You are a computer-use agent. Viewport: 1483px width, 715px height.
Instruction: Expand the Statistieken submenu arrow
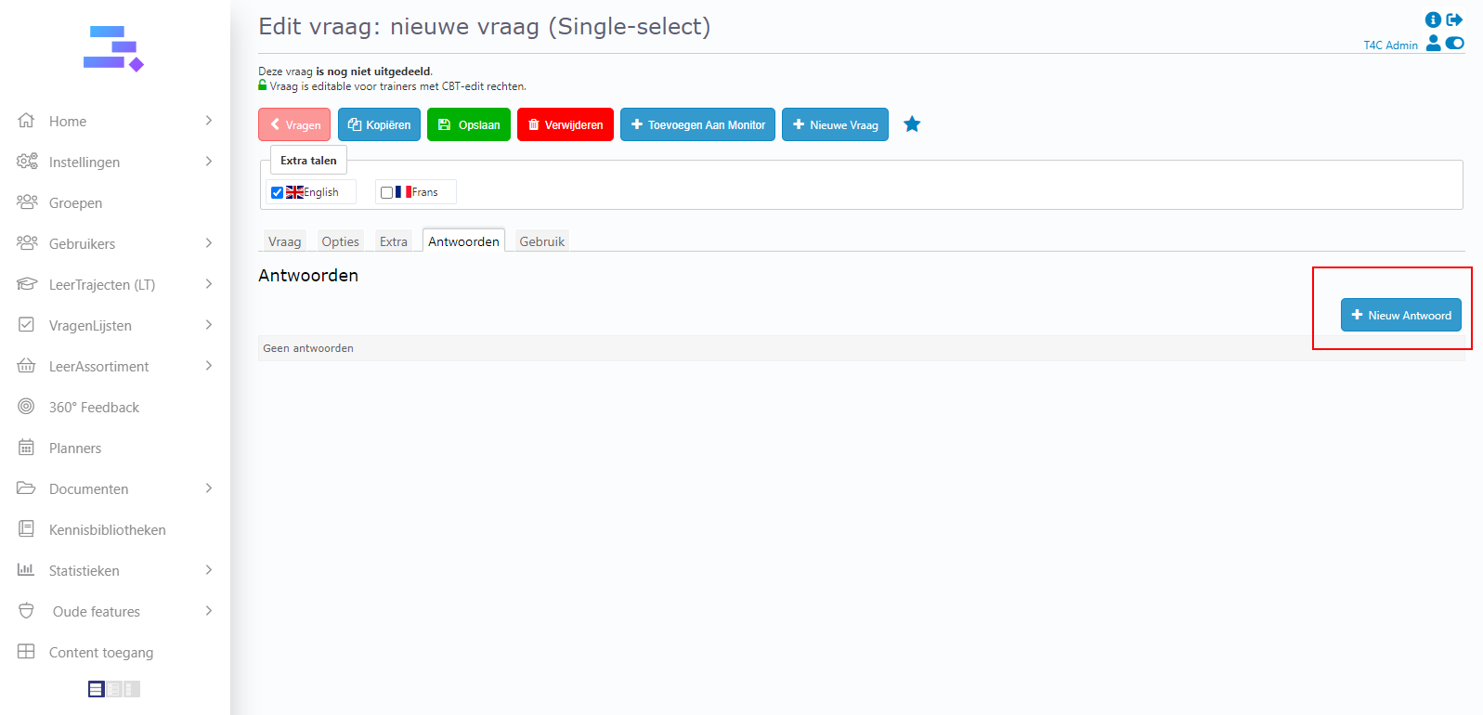pyautogui.click(x=209, y=570)
